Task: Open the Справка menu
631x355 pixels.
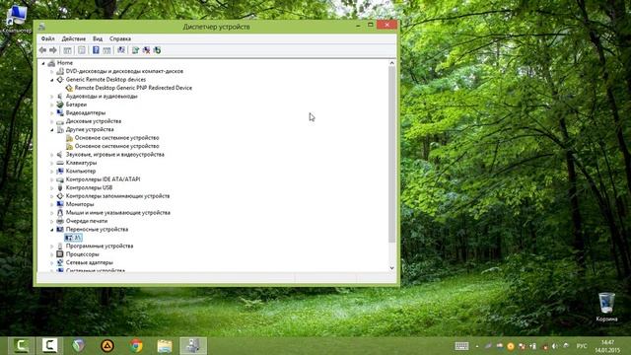Action: (120, 38)
